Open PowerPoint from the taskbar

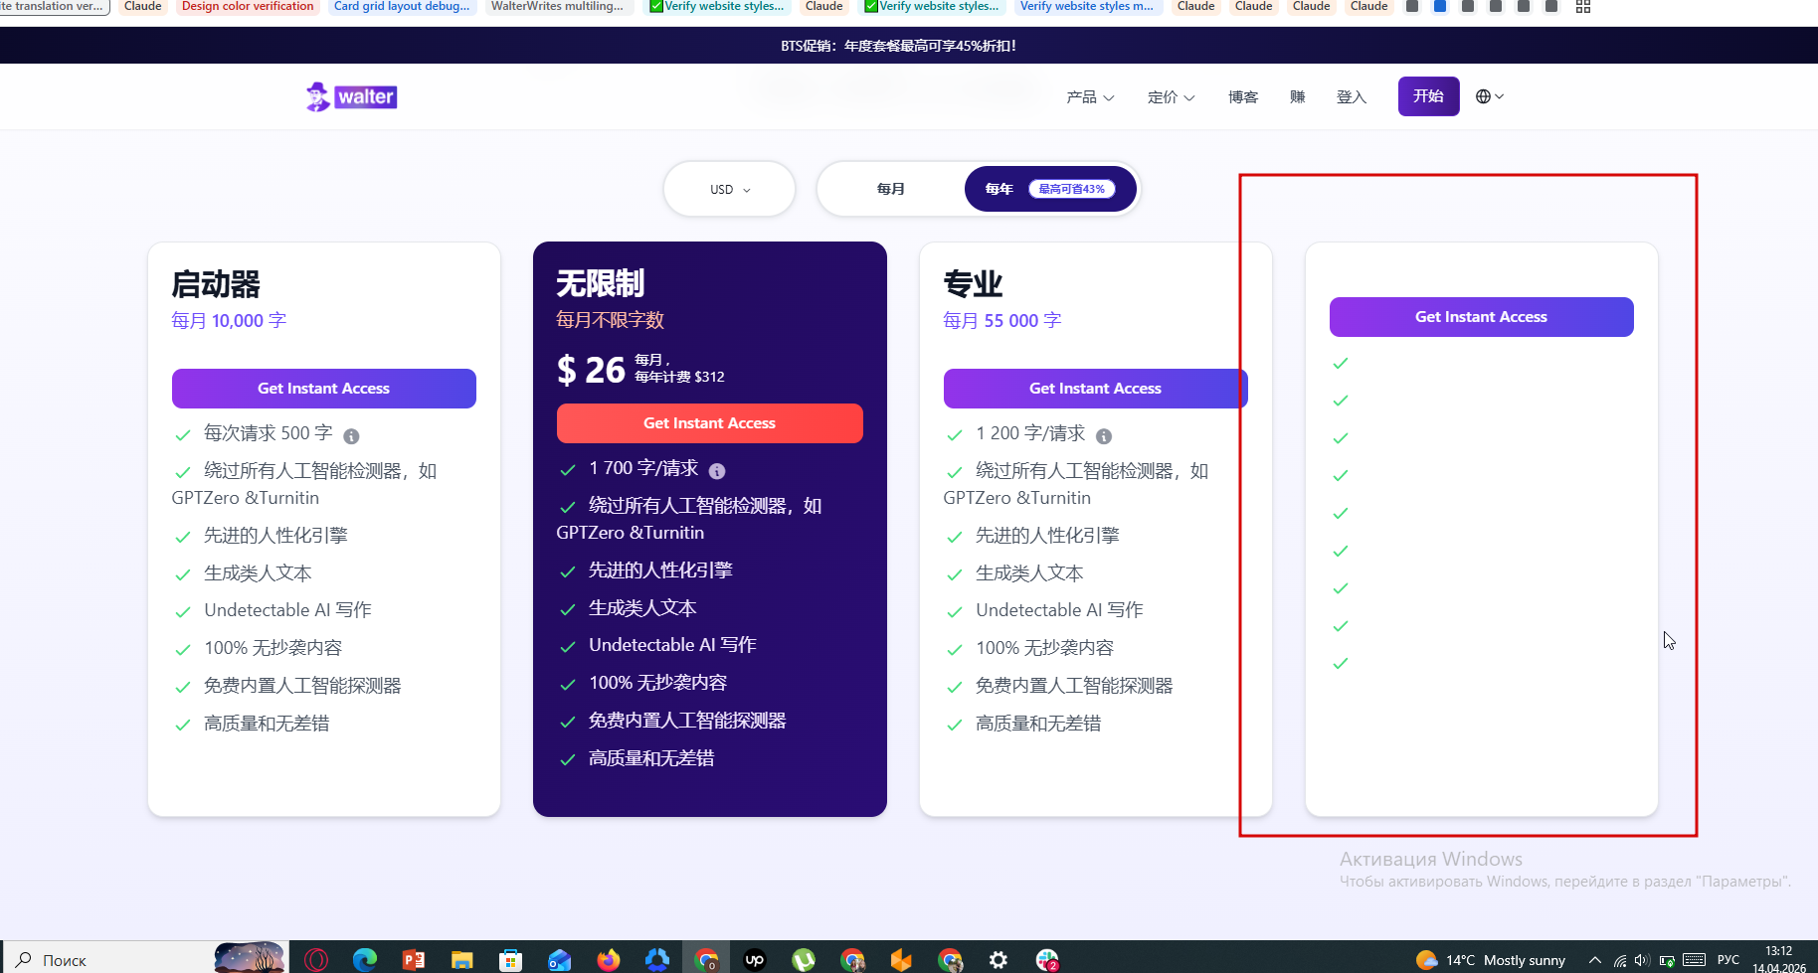pos(414,959)
